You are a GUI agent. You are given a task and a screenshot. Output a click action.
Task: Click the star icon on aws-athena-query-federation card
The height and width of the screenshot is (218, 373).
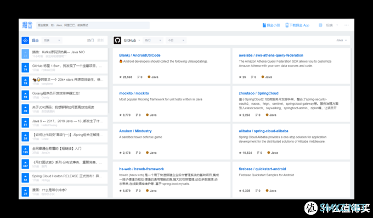240,77
